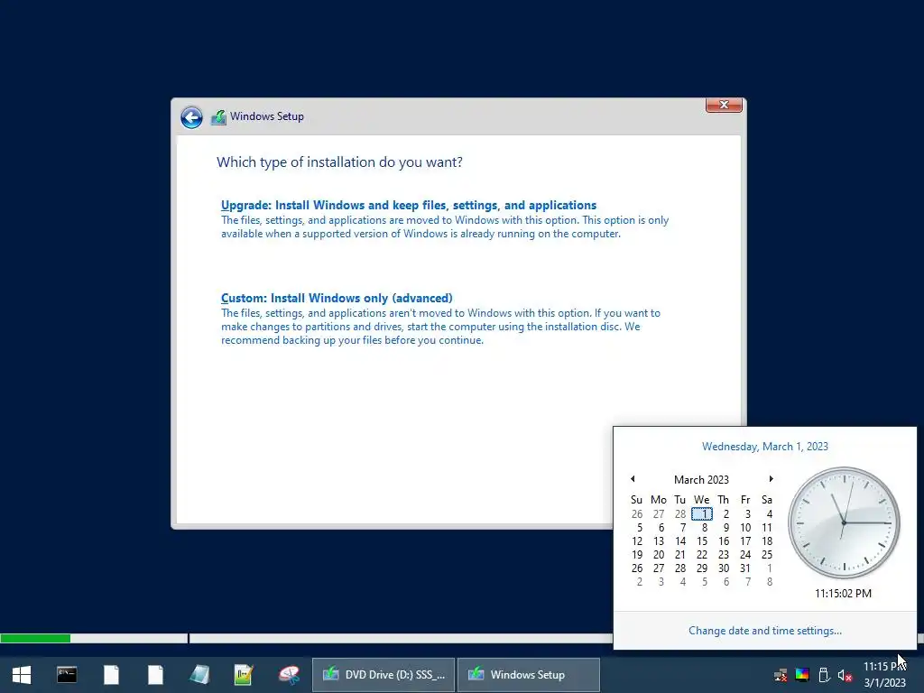Select March 31 in the calendar
This screenshot has width=924, height=693.
(745, 568)
